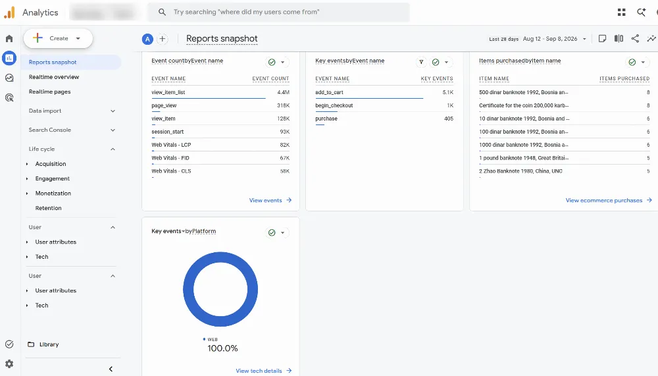Click the Library folder icon
The image size is (658, 376).
[31, 344]
